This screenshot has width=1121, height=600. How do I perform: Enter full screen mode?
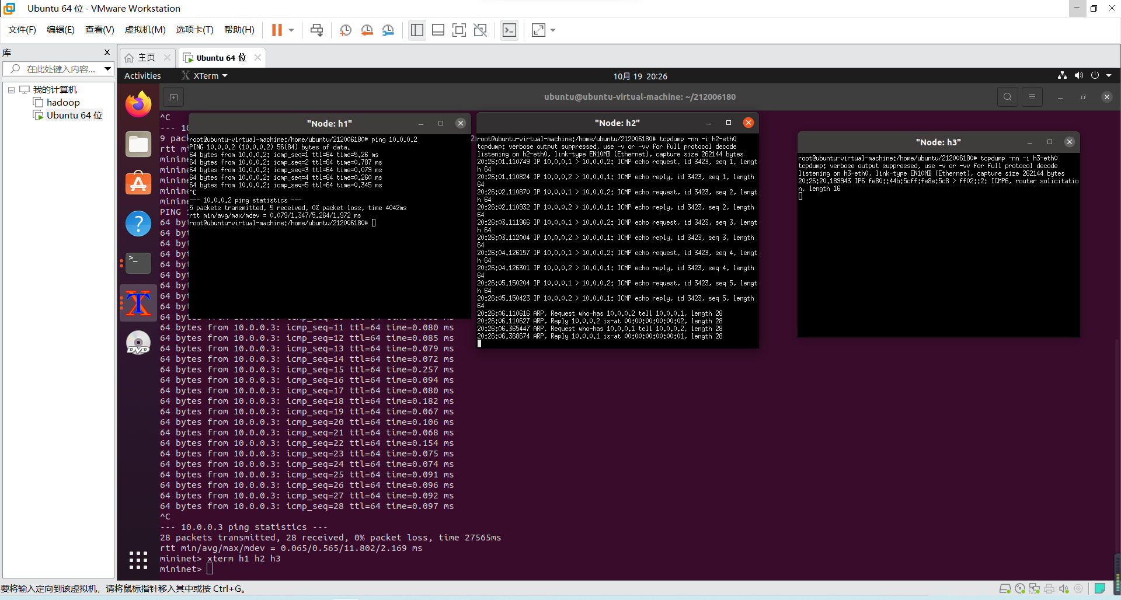point(459,30)
